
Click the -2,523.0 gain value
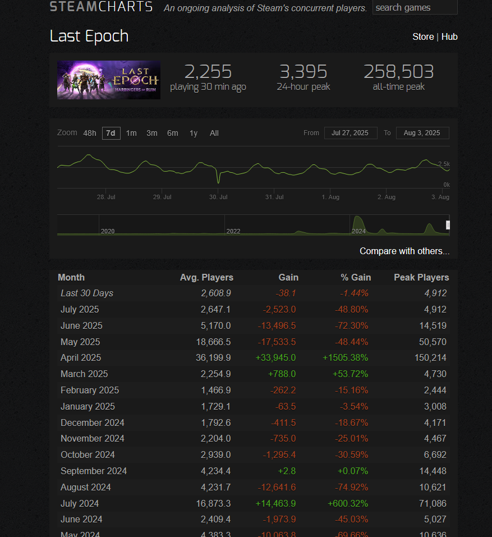(x=279, y=309)
